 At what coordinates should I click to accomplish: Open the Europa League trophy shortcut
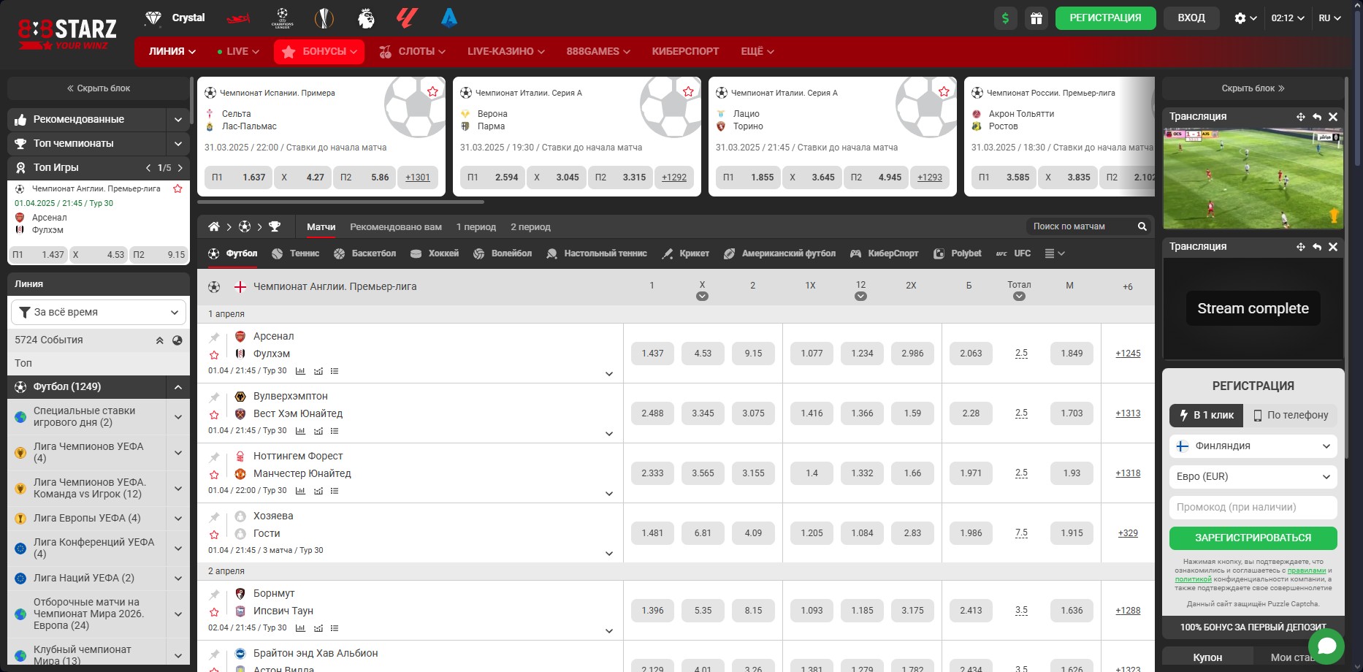324,18
